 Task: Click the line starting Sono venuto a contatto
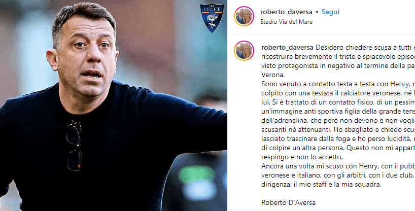[x=338, y=84]
